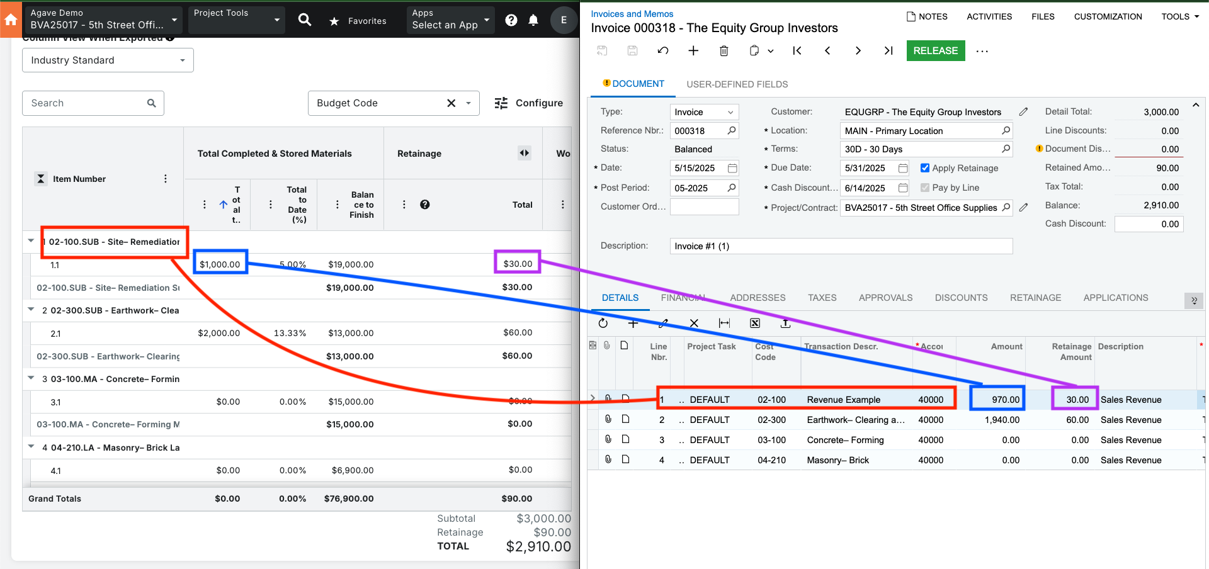The image size is (1209, 569).
Task: Click the Search input field
Action: click(93, 103)
